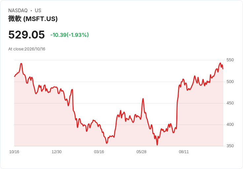Click the chart line's final endpoint on the right
Image resolution: width=243 pixels, height=169 pixels.
coord(223,69)
